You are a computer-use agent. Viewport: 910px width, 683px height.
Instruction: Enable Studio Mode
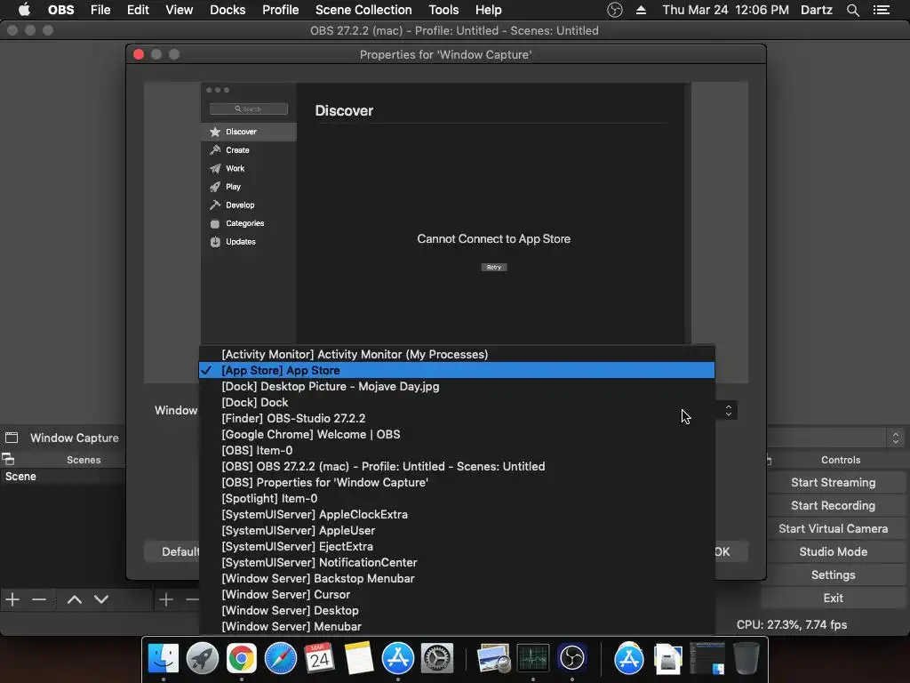pos(833,551)
